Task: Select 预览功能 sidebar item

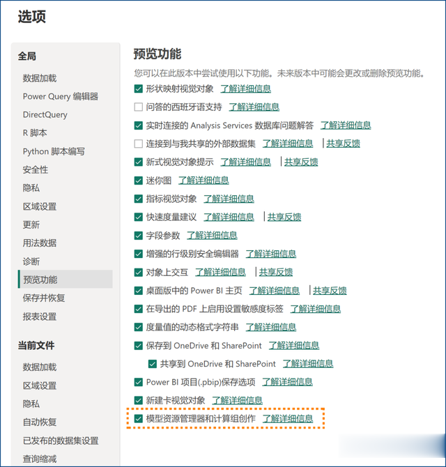Action: (x=66, y=280)
